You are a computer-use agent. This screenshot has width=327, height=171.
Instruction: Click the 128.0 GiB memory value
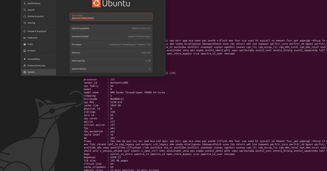(x=146, y=53)
